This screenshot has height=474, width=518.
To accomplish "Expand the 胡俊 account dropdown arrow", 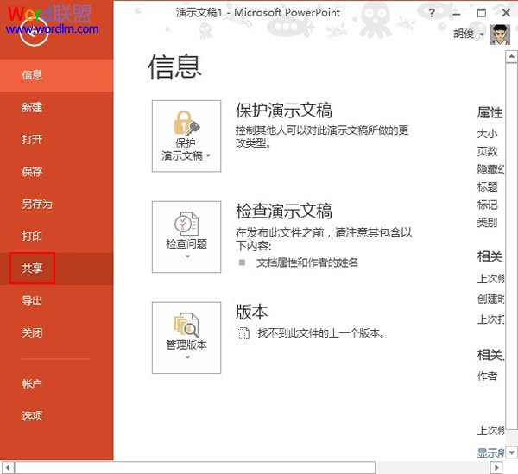I will click(482, 34).
